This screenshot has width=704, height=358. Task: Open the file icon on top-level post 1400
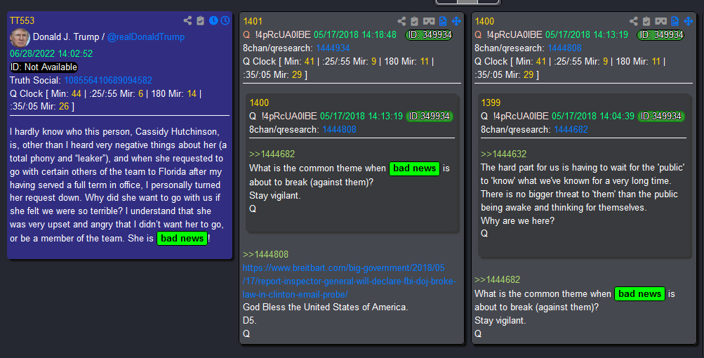coord(675,21)
